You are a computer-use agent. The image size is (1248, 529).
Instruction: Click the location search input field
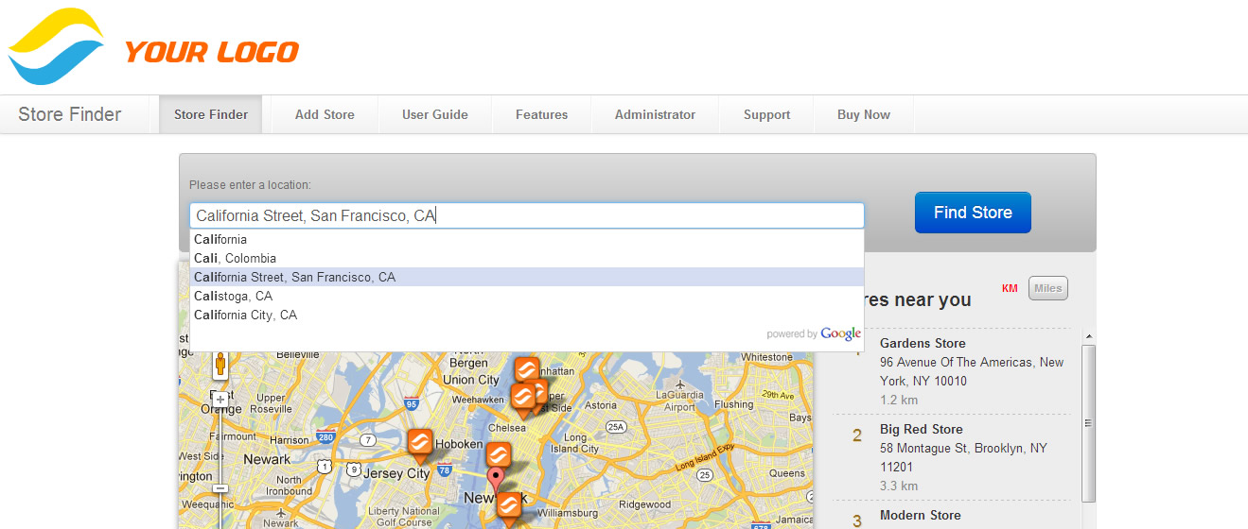tap(526, 215)
